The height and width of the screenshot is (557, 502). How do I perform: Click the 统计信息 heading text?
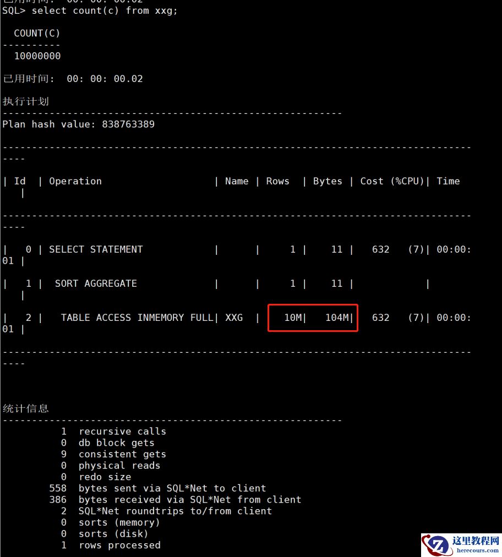pos(25,408)
